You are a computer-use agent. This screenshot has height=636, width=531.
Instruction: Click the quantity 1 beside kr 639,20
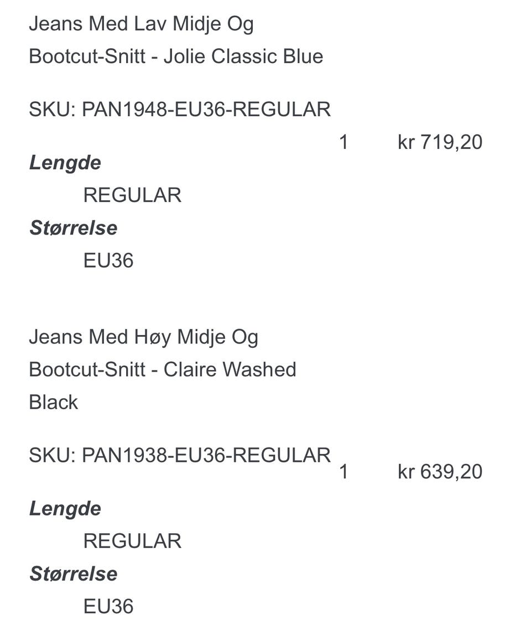pyautogui.click(x=343, y=472)
